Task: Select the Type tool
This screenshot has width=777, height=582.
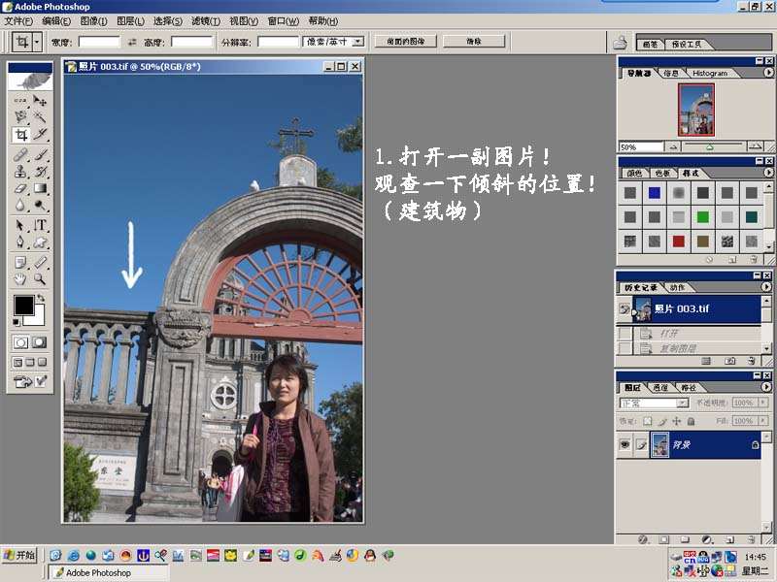Action: 40,224
